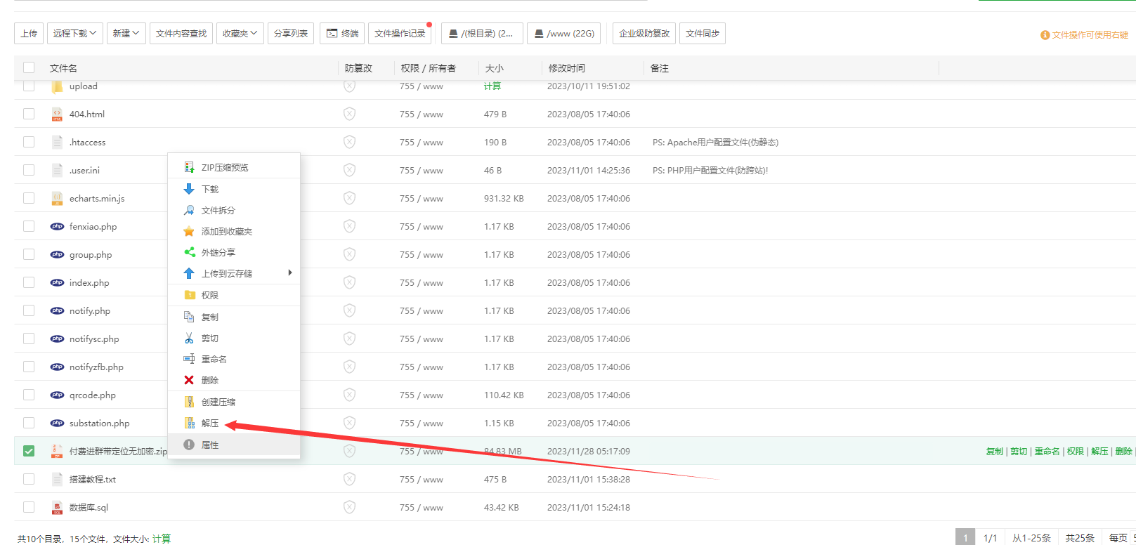This screenshot has height=545, width=1136.
Task: Click page number 1 in pagination
Action: pos(965,538)
